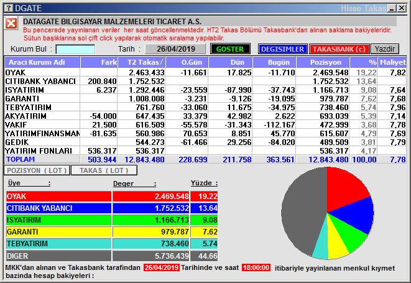Viewport: 411px width, 283px height.
Task: Minimize the DGATE window
Action: 392,8
